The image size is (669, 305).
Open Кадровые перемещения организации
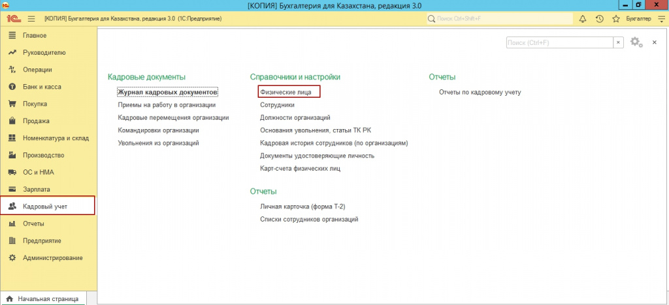[x=174, y=117]
